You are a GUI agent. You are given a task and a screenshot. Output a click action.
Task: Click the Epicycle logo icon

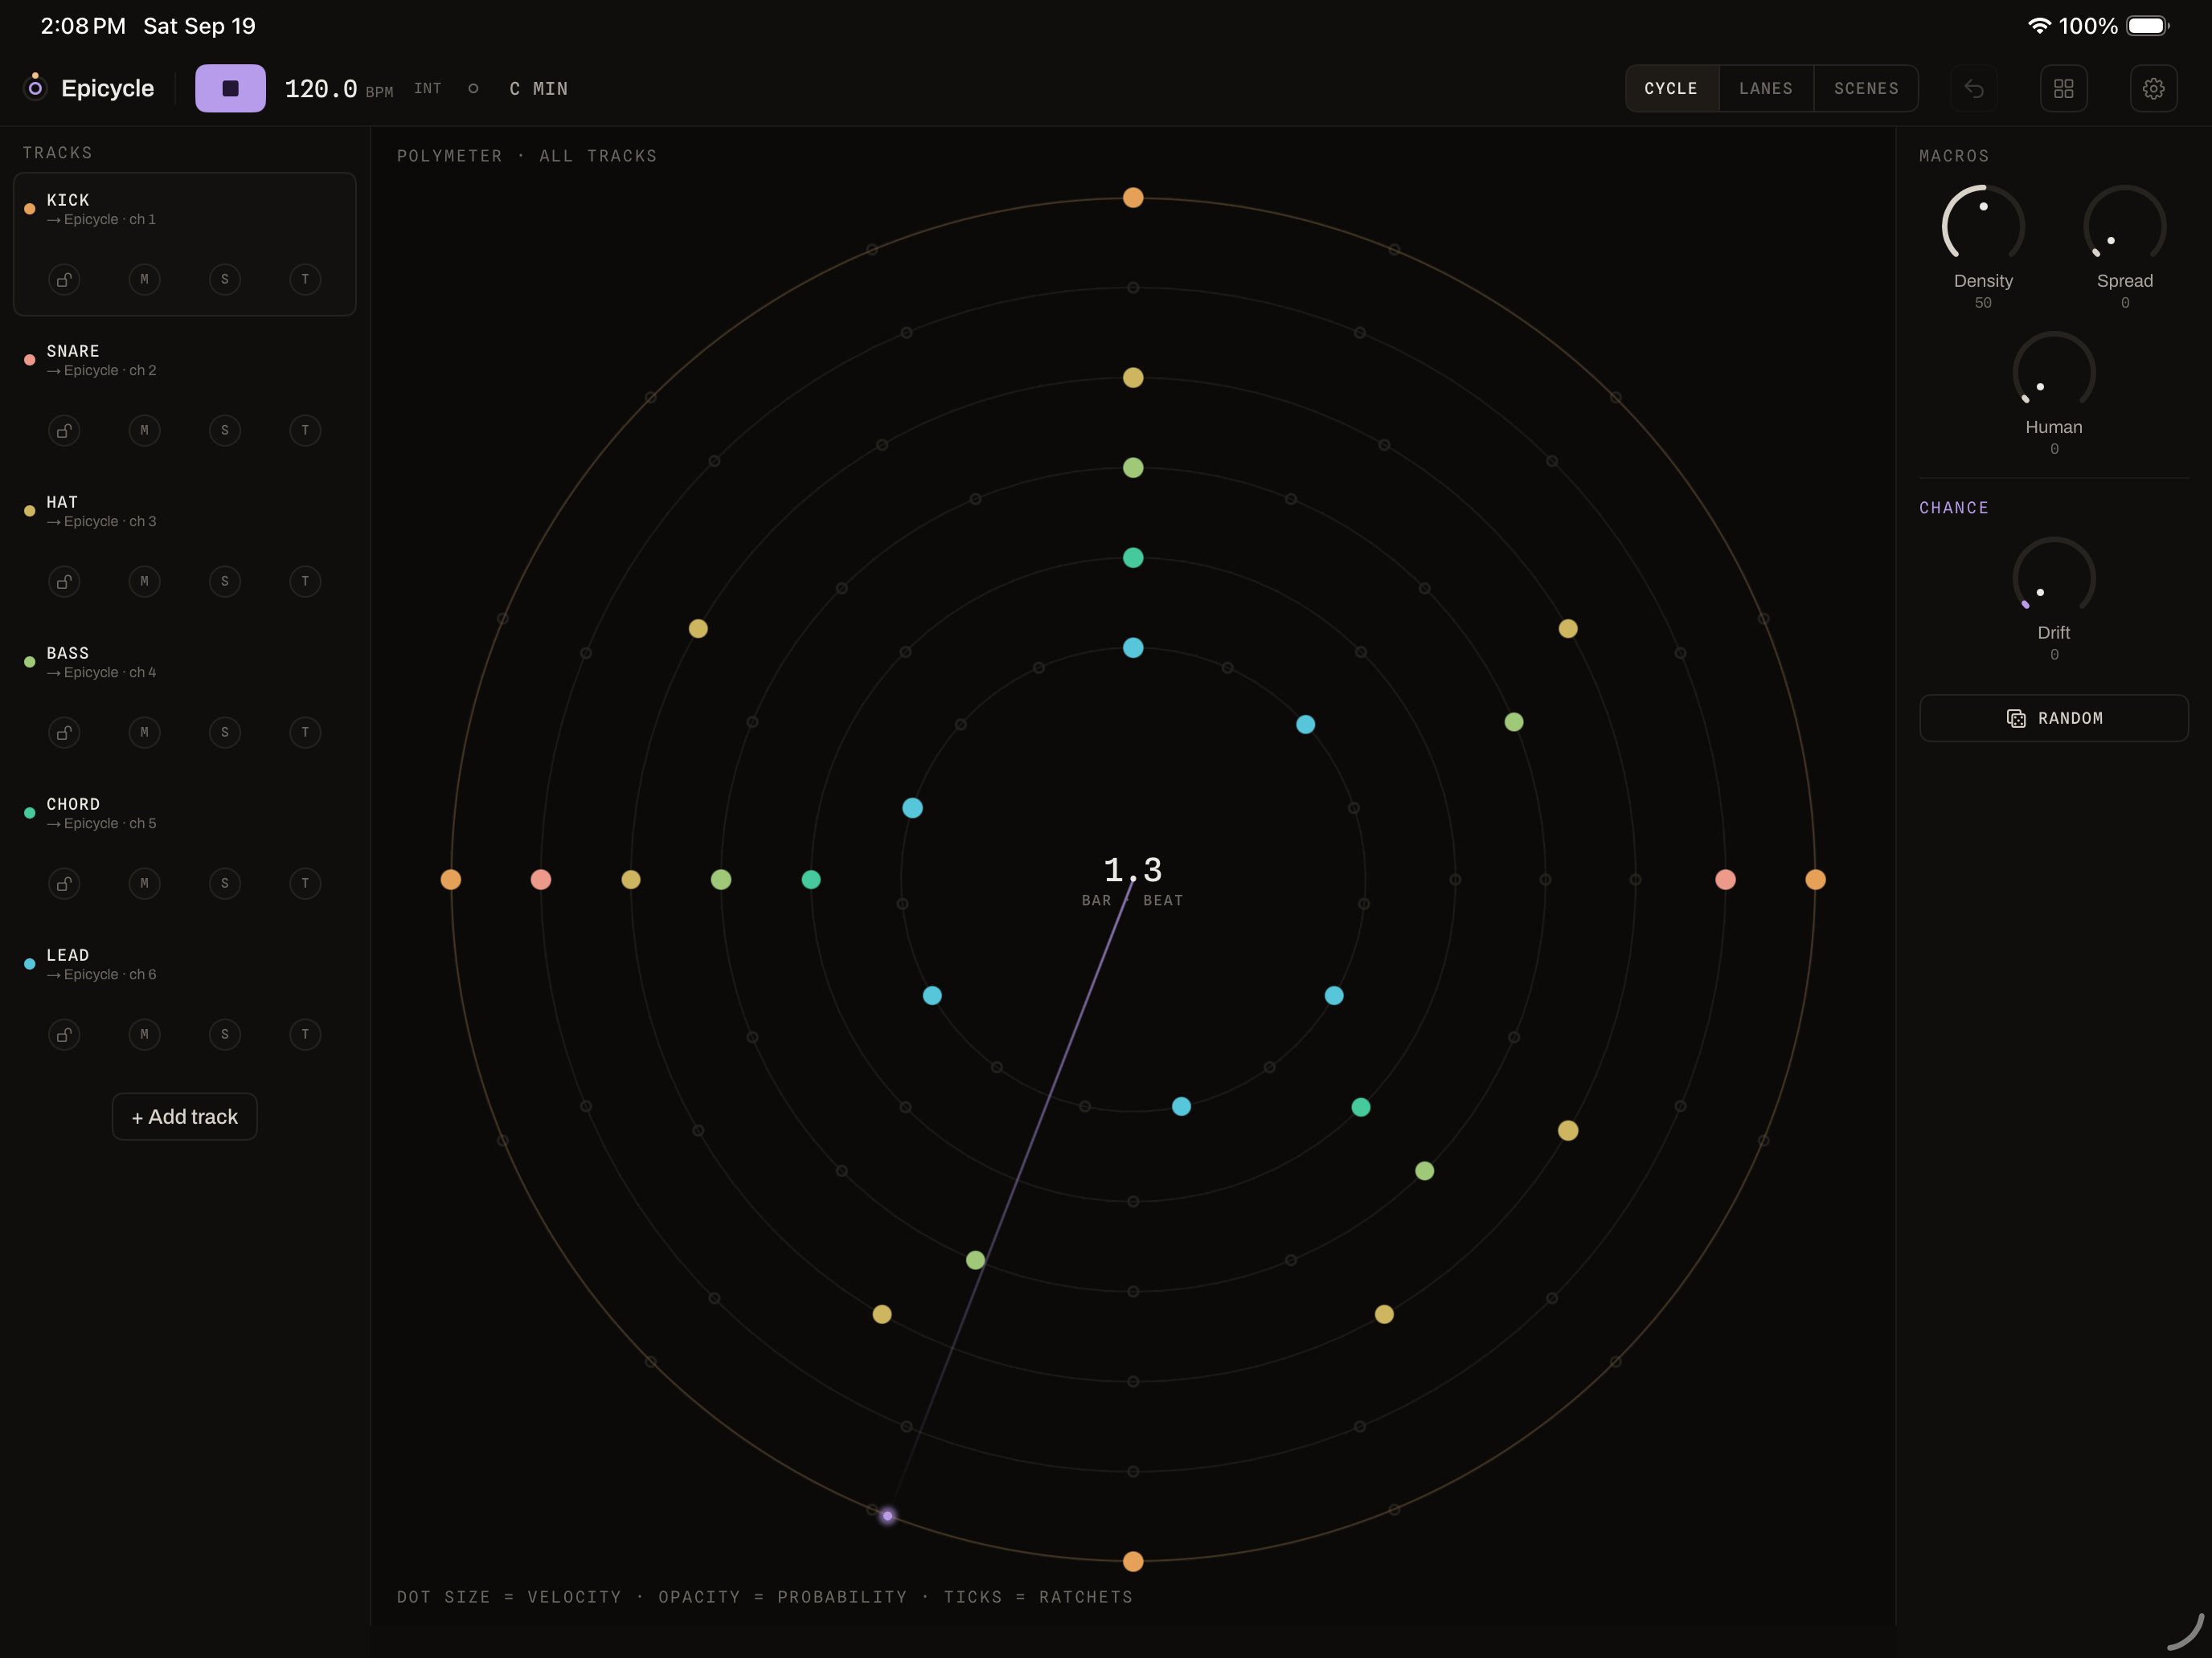35,86
